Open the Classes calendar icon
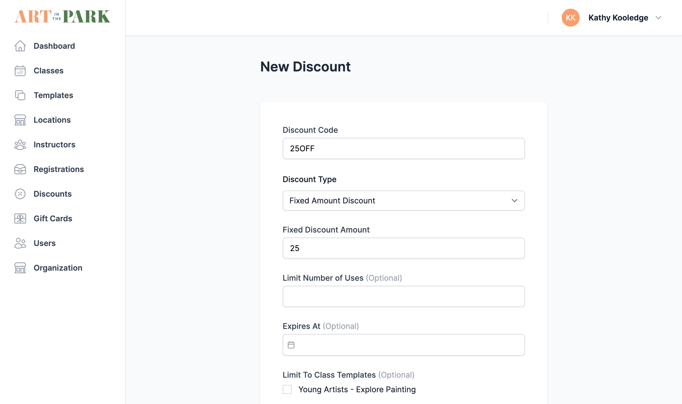The image size is (682, 404). click(x=20, y=71)
